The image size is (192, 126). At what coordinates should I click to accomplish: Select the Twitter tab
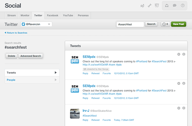38,15
